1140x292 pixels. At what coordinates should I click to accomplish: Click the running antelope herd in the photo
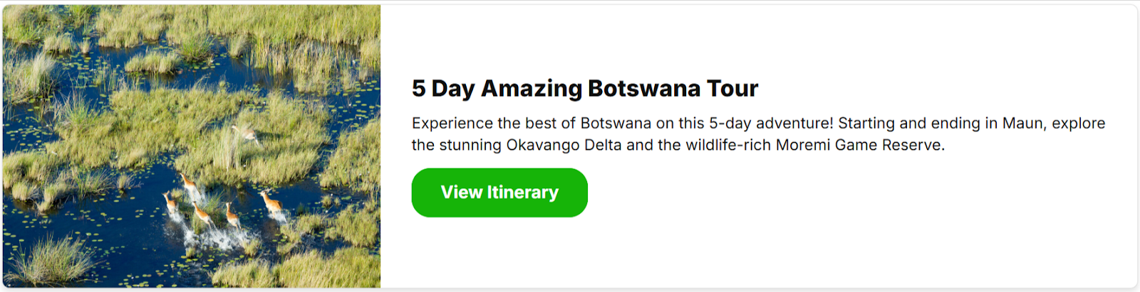214,206
